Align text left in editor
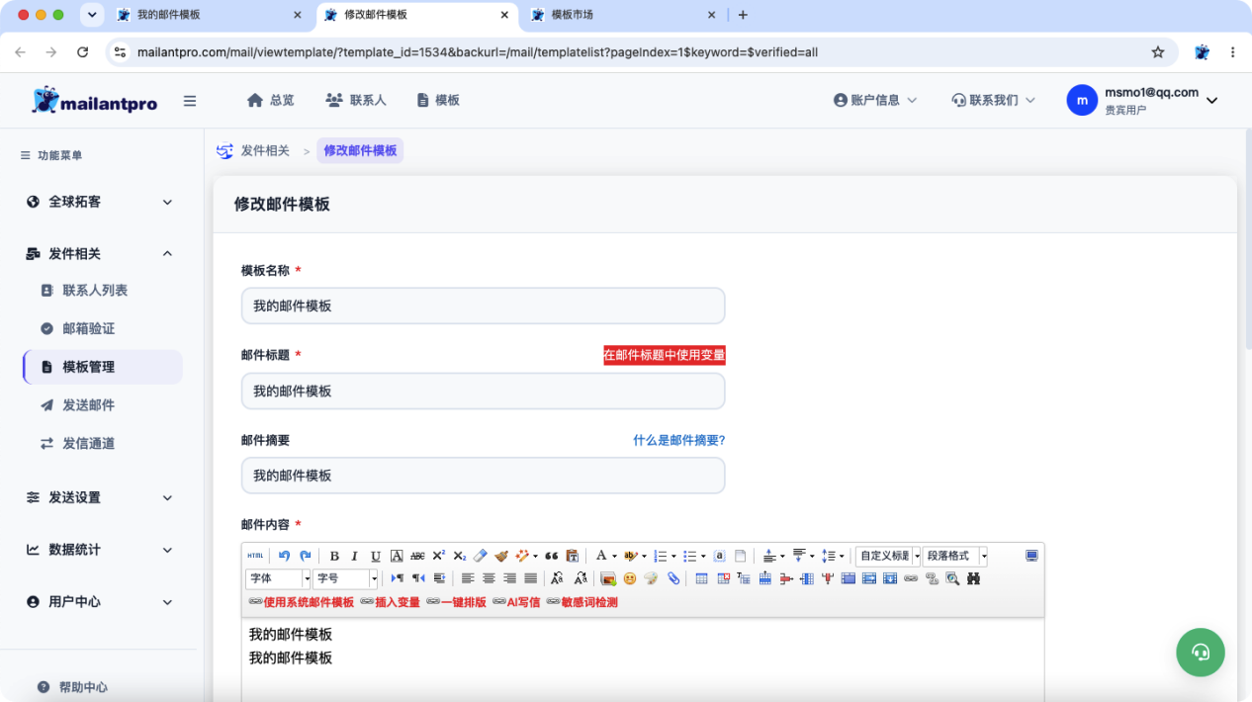Image resolution: width=1252 pixels, height=702 pixels. (x=468, y=578)
